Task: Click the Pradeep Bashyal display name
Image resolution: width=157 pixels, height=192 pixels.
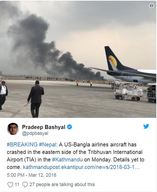Action: (x=43, y=127)
